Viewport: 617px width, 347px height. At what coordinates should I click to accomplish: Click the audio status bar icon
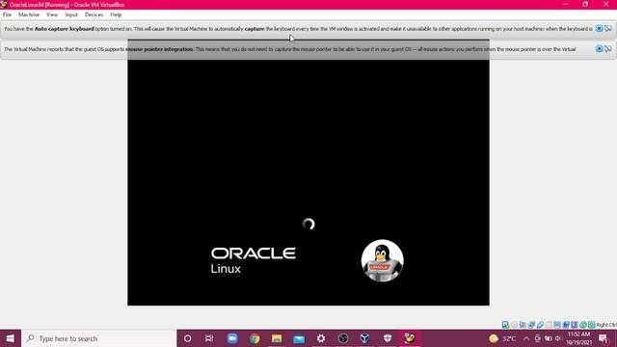click(523, 325)
